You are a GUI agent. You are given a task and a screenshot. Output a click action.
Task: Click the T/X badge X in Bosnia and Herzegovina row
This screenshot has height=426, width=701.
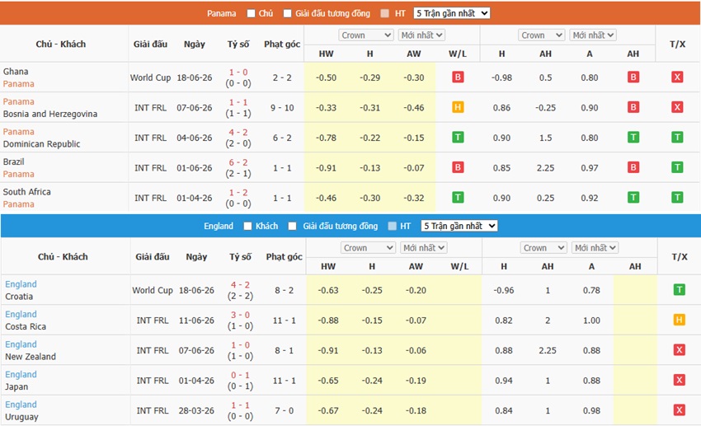pos(677,107)
